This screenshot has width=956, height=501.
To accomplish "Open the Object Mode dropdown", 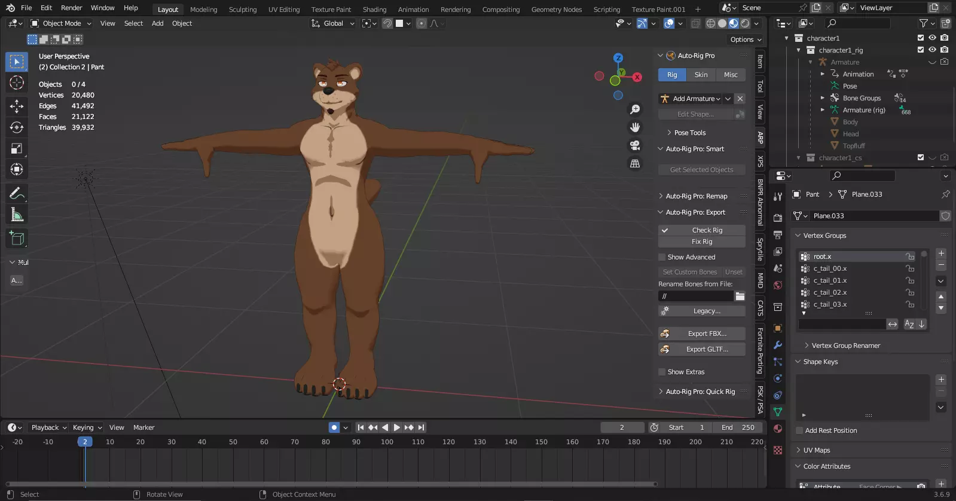I will coord(61,23).
